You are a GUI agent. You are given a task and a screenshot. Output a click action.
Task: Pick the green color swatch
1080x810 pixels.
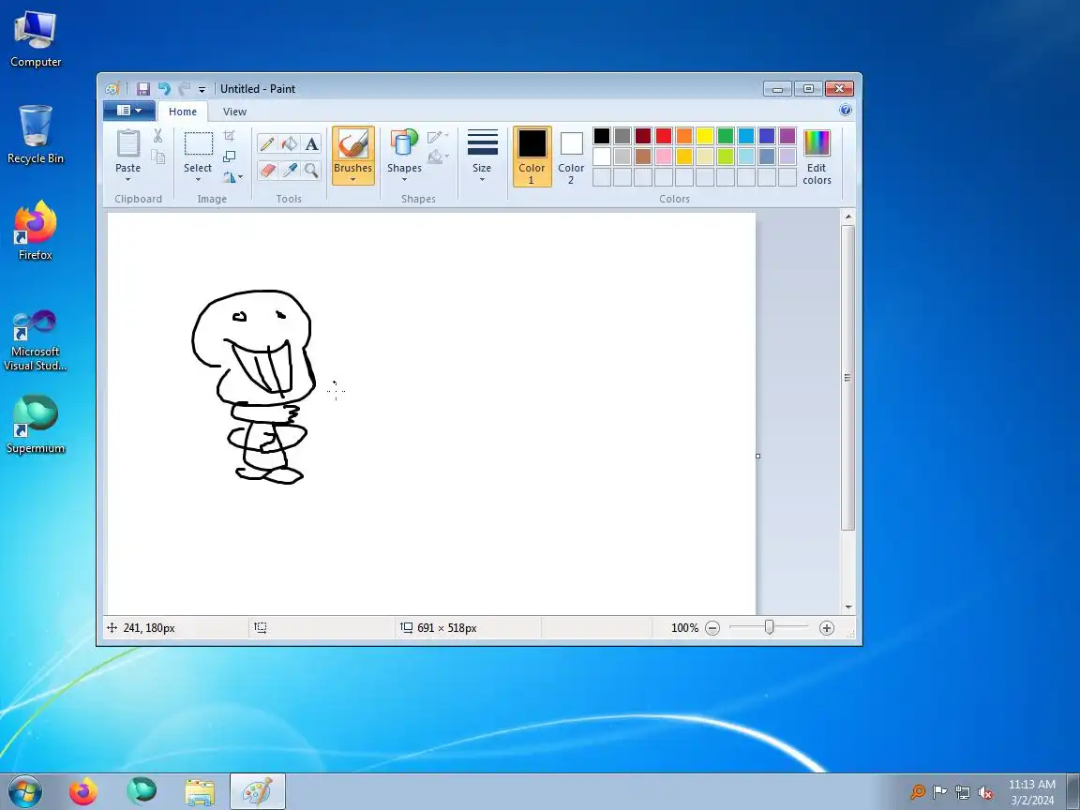(x=726, y=136)
